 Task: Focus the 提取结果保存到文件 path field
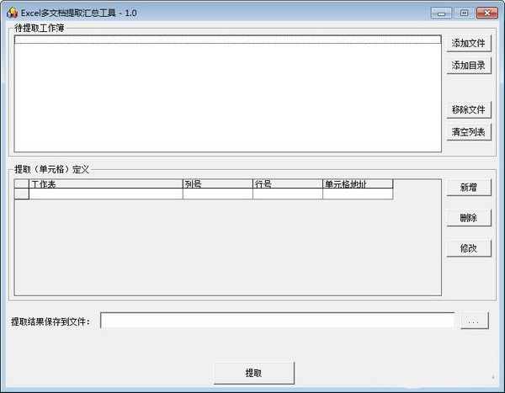277,321
